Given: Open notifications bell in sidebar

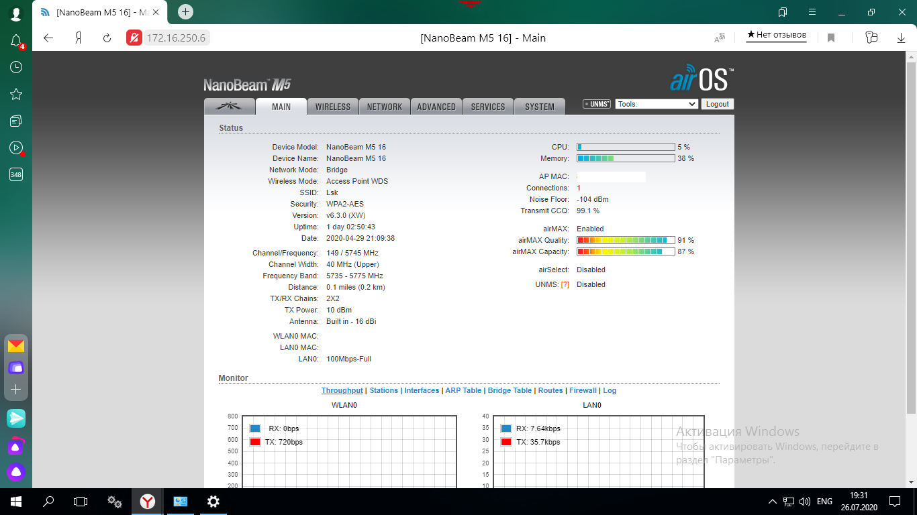Looking at the screenshot, I should tap(16, 41).
